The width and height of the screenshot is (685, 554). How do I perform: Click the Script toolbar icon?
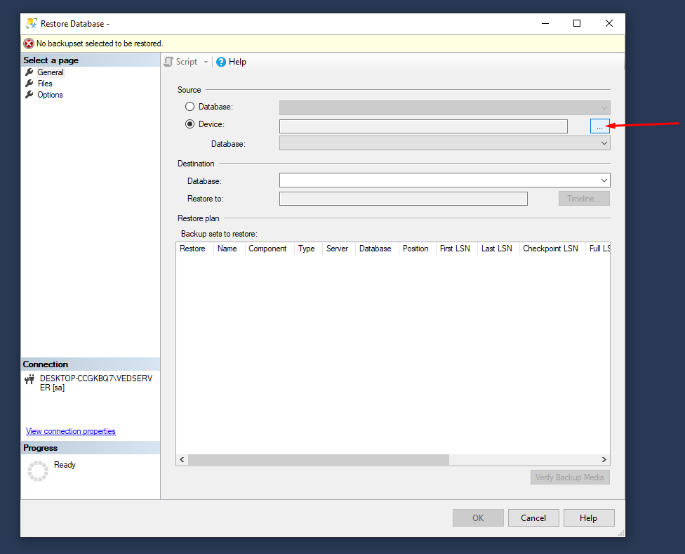click(168, 62)
